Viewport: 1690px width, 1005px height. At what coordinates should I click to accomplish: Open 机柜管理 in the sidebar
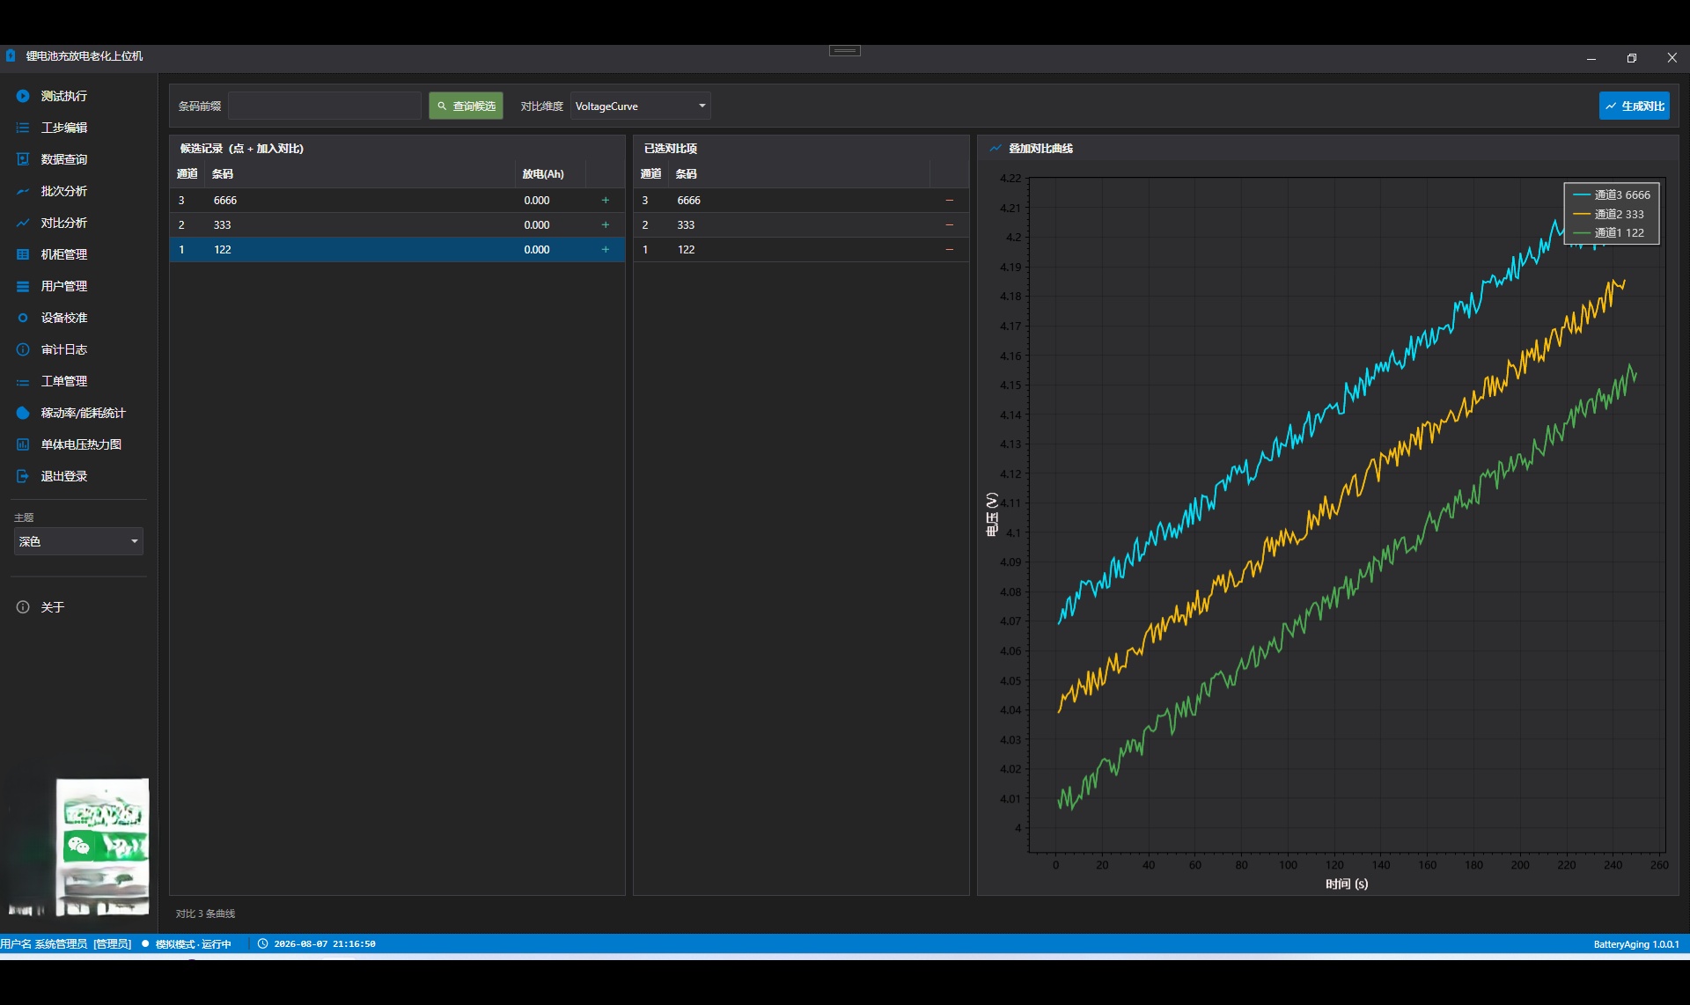63,254
